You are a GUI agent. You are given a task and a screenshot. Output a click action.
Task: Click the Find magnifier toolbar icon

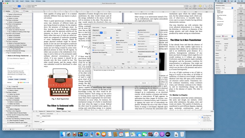click(190, 6)
